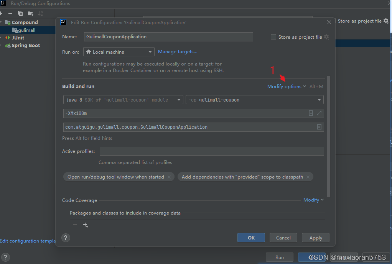Copy the selected configuration using the toolbar icon
Viewport: 392px width, 264px height.
click(20, 13)
